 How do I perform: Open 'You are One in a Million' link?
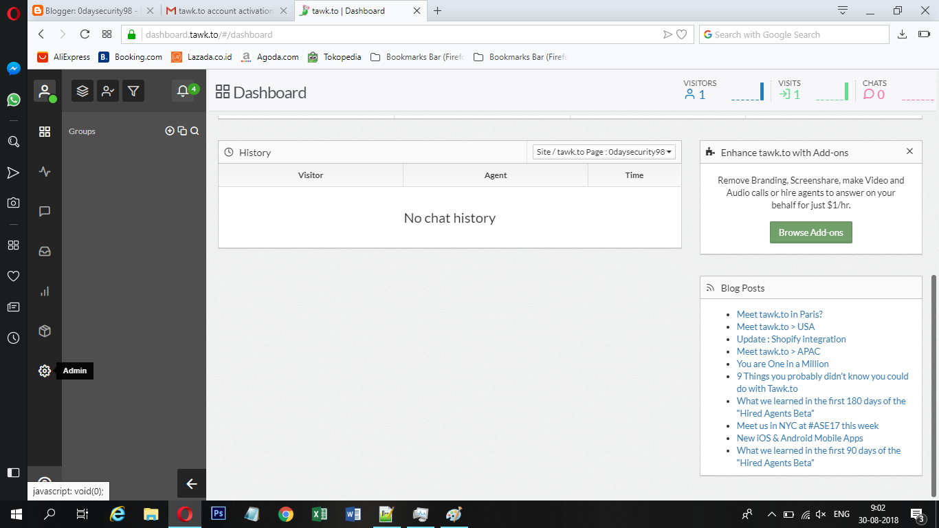[783, 364]
